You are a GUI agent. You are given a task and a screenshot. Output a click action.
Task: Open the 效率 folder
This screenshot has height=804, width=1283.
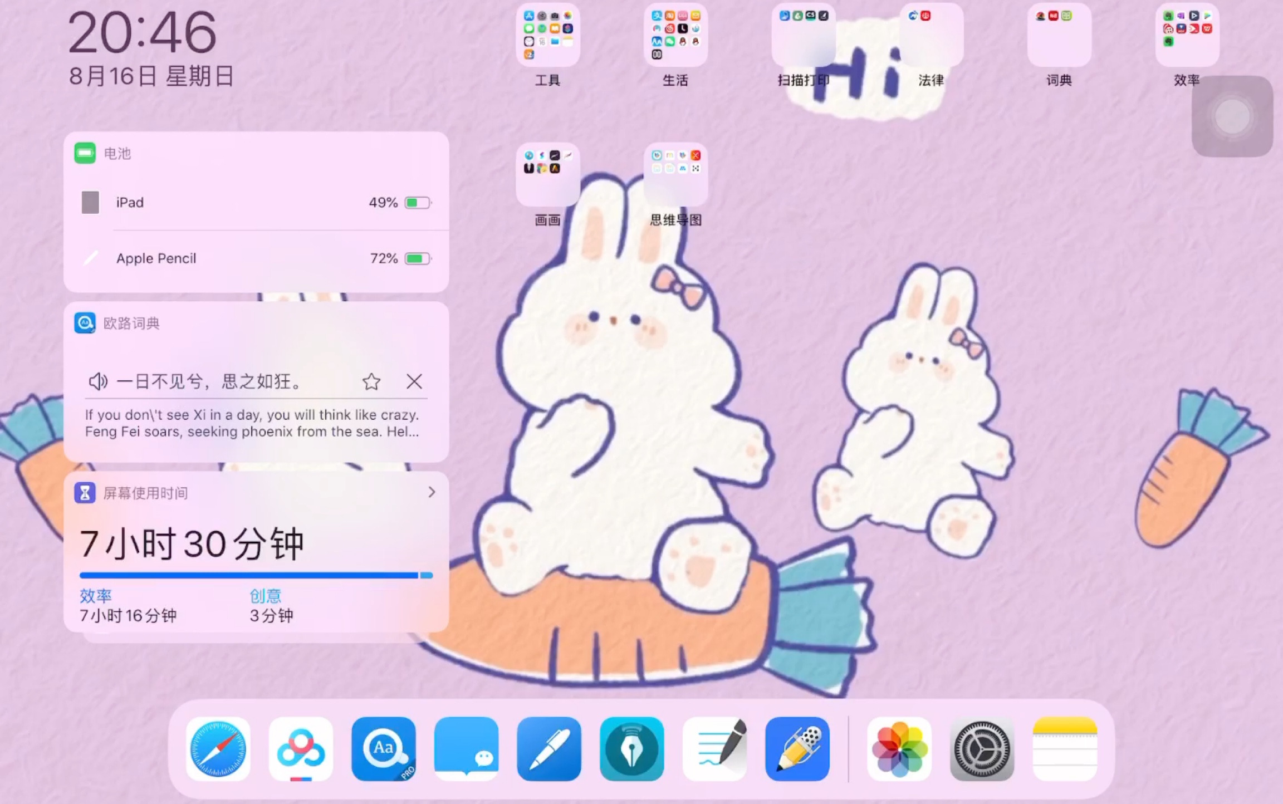[1187, 35]
